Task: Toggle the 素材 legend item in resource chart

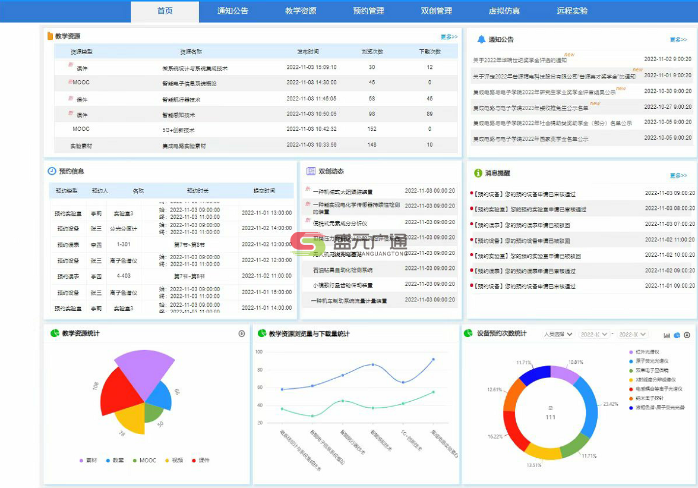Action: tap(88, 461)
